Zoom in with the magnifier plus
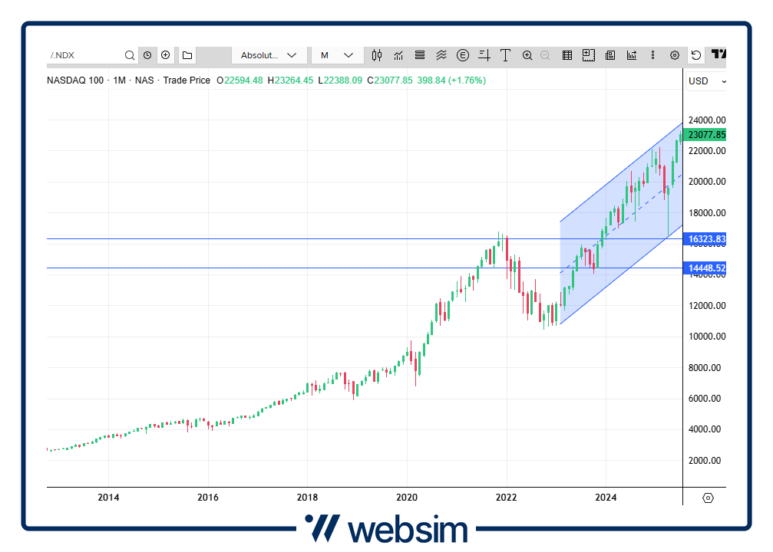This screenshot has height=552, width=773. click(527, 55)
